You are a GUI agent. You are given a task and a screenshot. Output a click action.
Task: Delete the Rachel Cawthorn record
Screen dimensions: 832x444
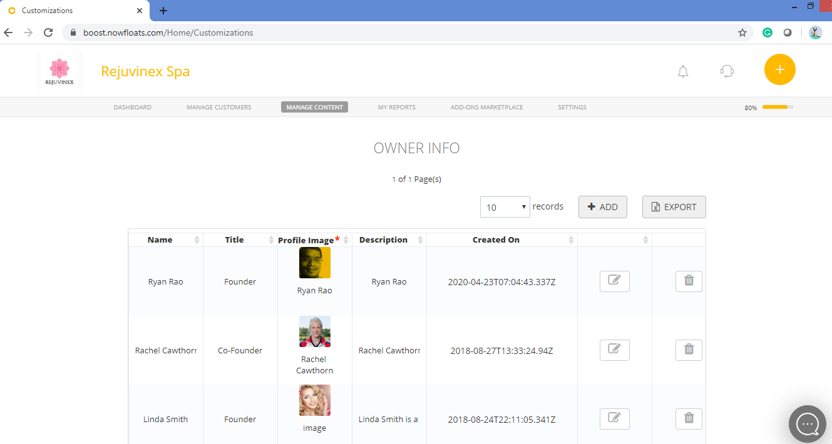click(689, 350)
